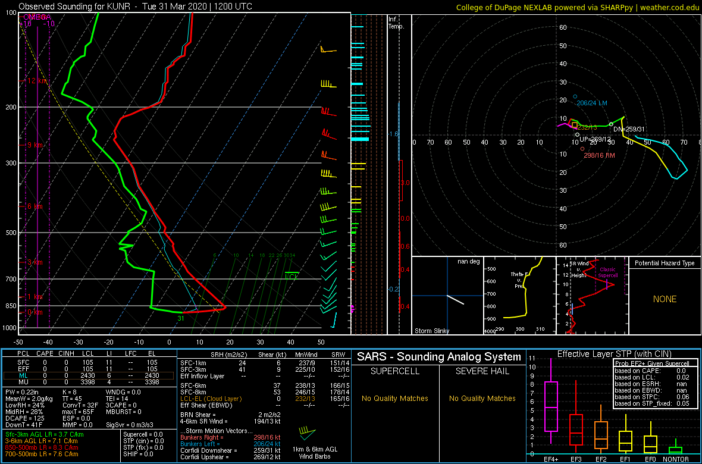Click the Bunkers left-mover circle on hodograph
The width and height of the screenshot is (702, 464).
575,96
